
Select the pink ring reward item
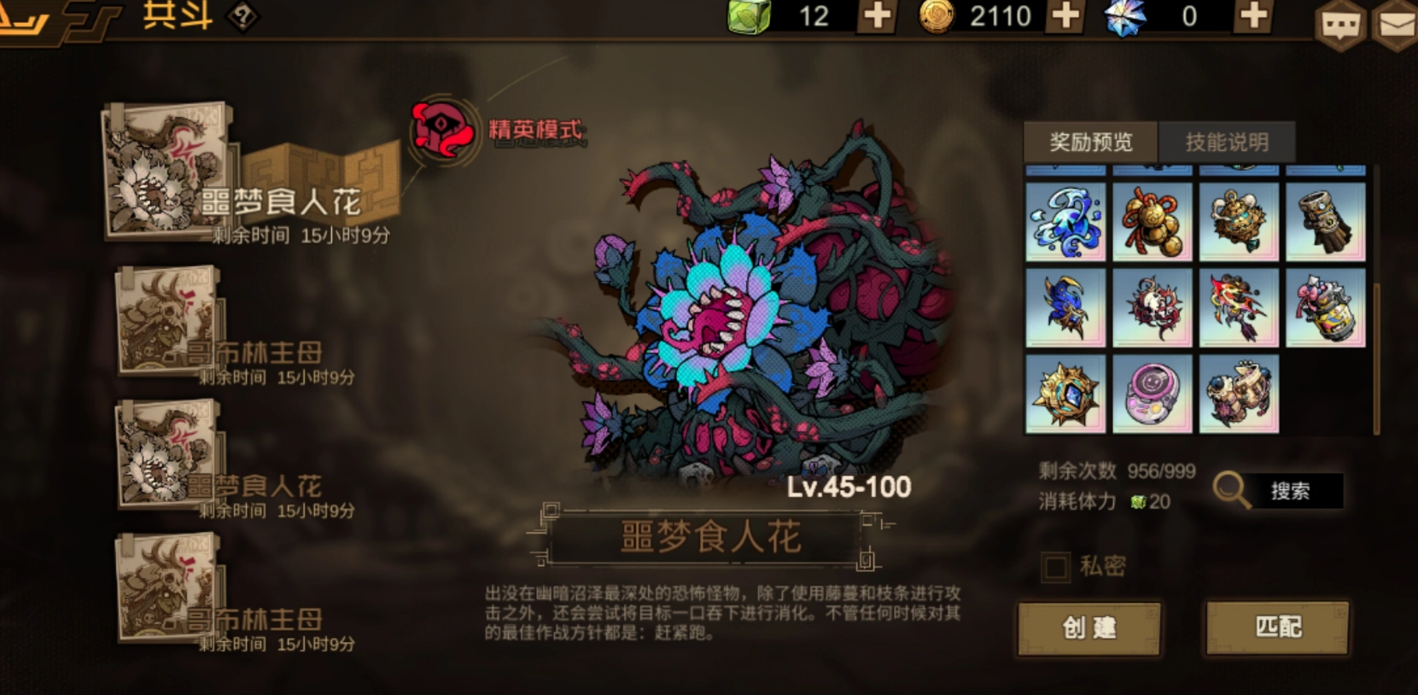[x=1152, y=394]
